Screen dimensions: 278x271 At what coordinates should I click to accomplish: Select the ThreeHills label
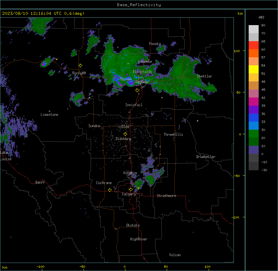pyautogui.click(x=174, y=135)
